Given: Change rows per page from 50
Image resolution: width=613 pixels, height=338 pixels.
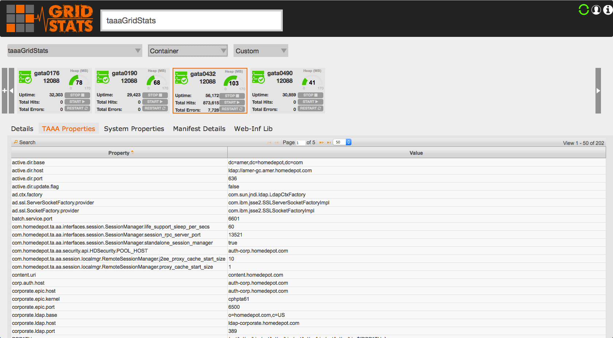Looking at the screenshot, I should (342, 142).
